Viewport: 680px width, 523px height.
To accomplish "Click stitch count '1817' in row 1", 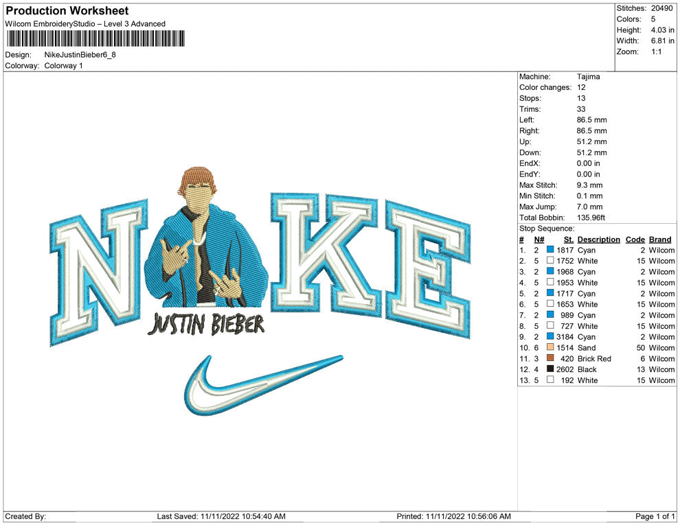I will pyautogui.click(x=565, y=250).
